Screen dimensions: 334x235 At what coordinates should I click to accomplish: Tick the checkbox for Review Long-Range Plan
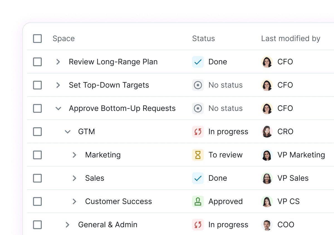37,62
